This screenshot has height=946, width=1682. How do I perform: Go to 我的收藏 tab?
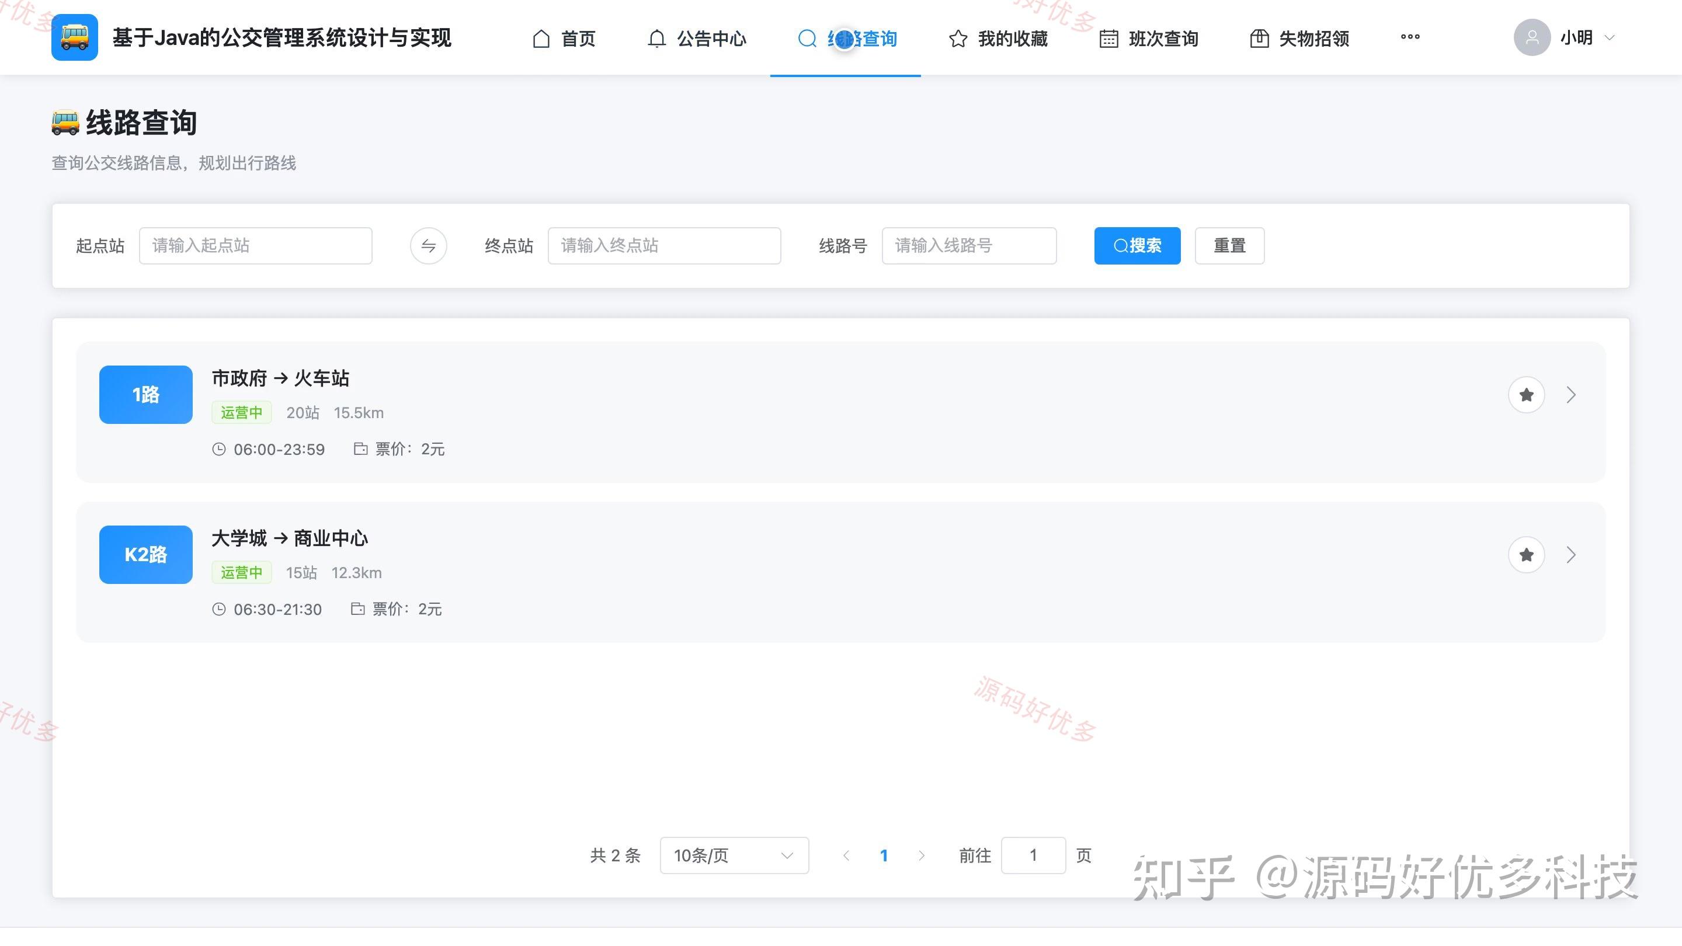(x=998, y=39)
